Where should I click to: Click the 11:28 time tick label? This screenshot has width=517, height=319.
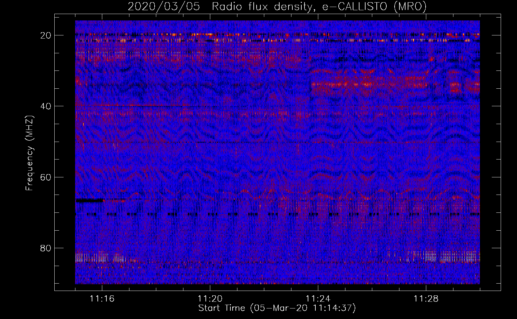(x=426, y=299)
